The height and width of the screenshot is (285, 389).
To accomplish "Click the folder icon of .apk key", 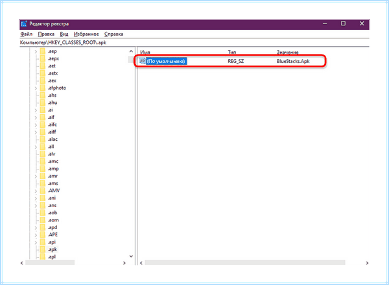I will [x=43, y=249].
